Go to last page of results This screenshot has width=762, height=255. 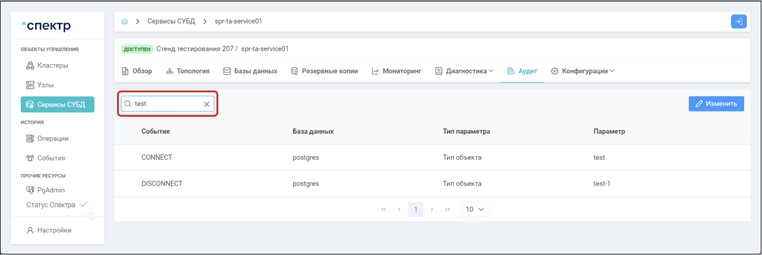tap(447, 210)
